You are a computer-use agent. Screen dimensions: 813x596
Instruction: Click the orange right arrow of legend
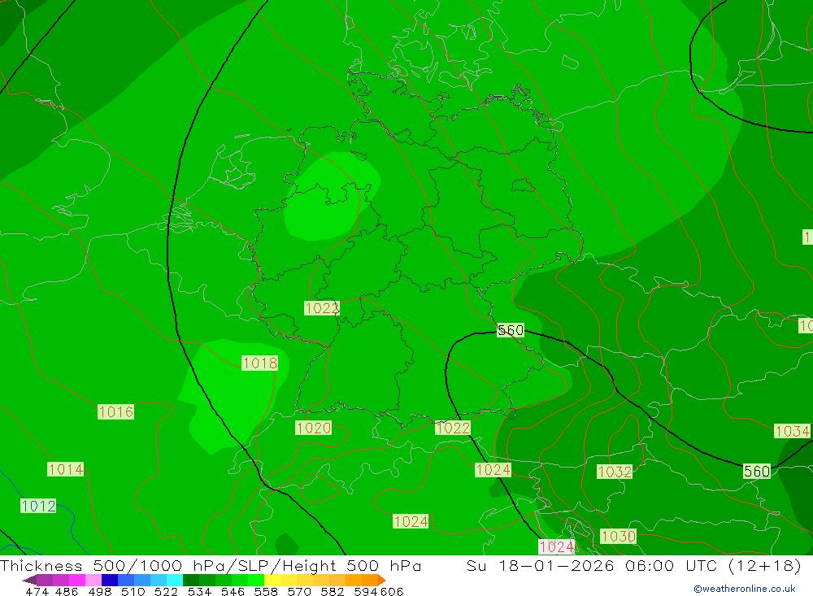382,580
